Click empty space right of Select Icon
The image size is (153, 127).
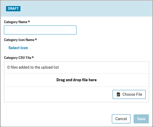[x=88, y=48]
